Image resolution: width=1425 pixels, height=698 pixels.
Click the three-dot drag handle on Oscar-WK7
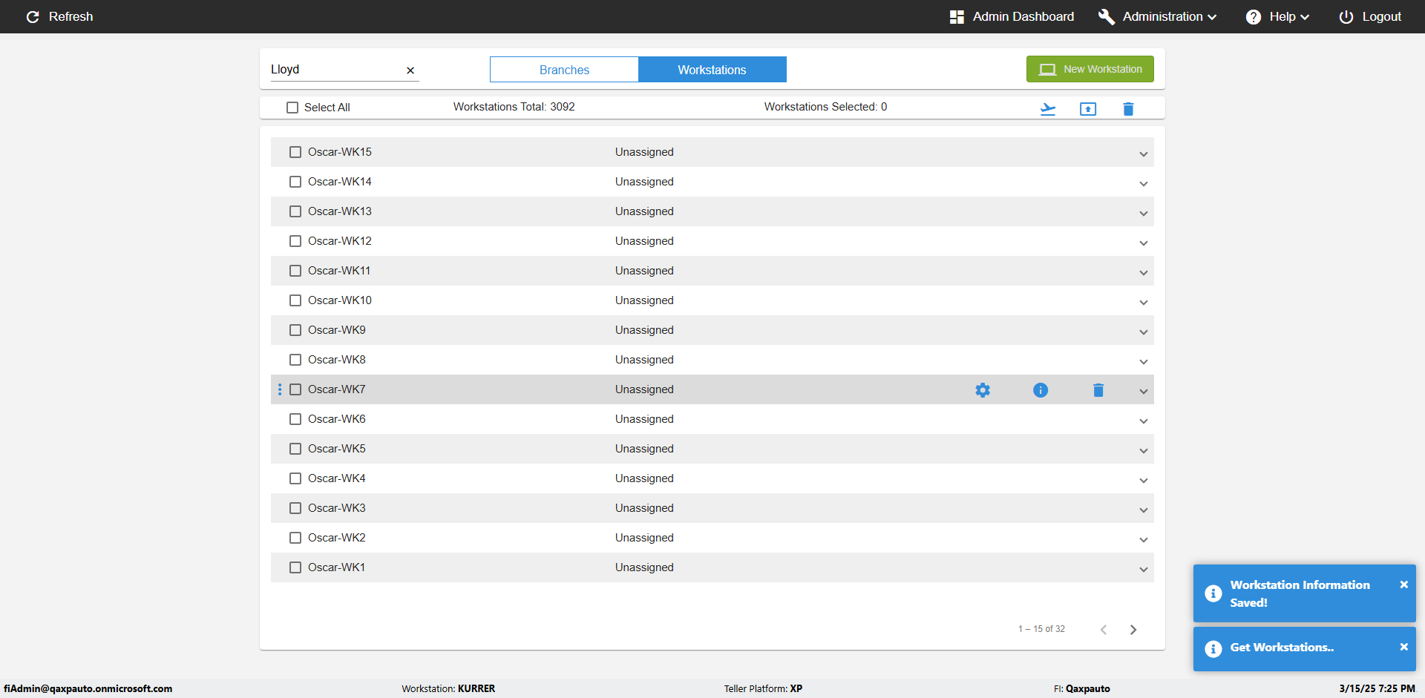tap(280, 389)
